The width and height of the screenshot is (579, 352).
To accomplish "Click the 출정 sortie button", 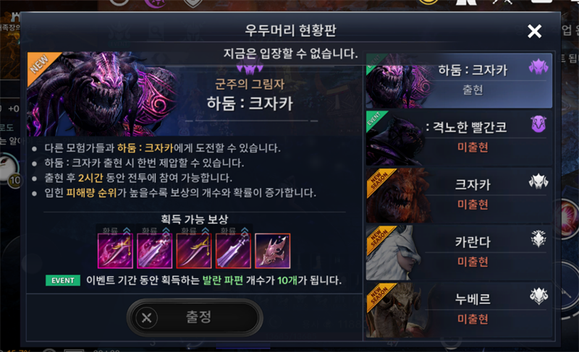I will [x=195, y=317].
